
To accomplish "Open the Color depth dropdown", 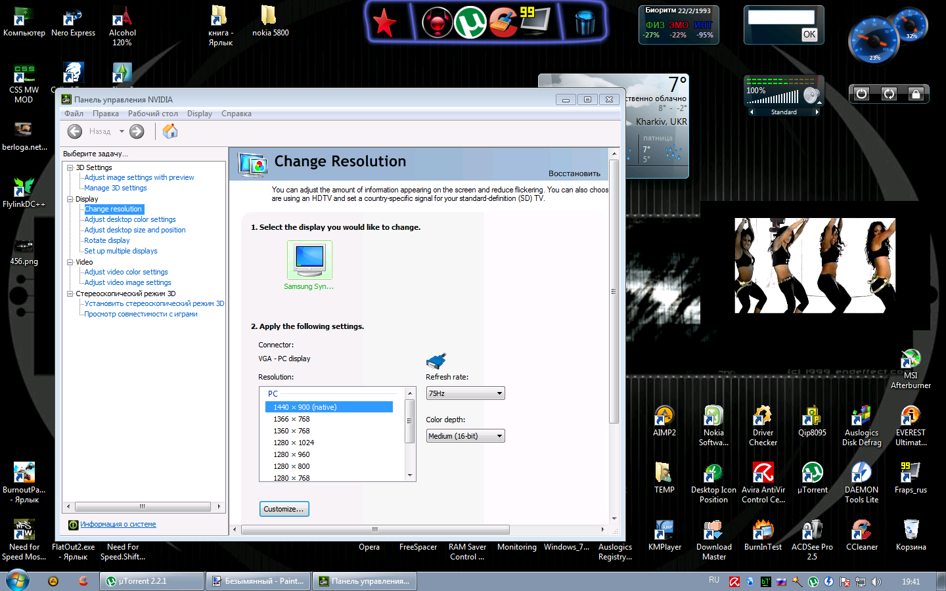I will pyautogui.click(x=465, y=436).
